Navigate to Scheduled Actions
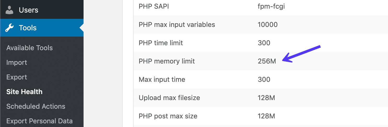 (36, 106)
